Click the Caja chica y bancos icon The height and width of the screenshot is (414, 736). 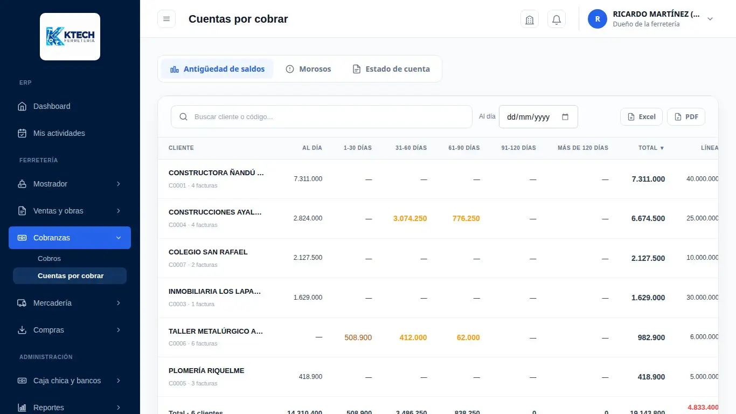(22, 381)
